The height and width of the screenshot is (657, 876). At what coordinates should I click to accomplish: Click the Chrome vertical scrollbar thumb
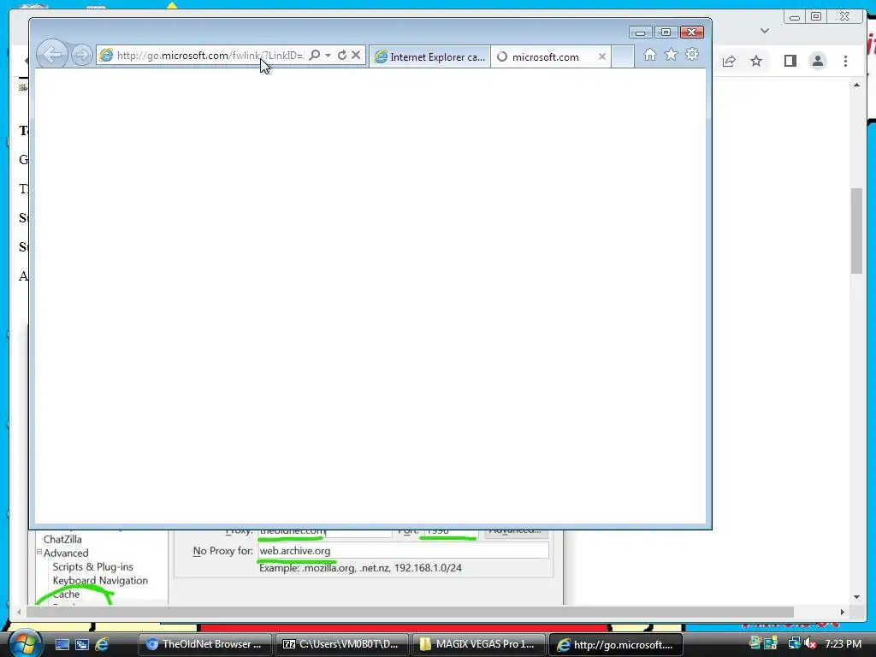(x=856, y=231)
